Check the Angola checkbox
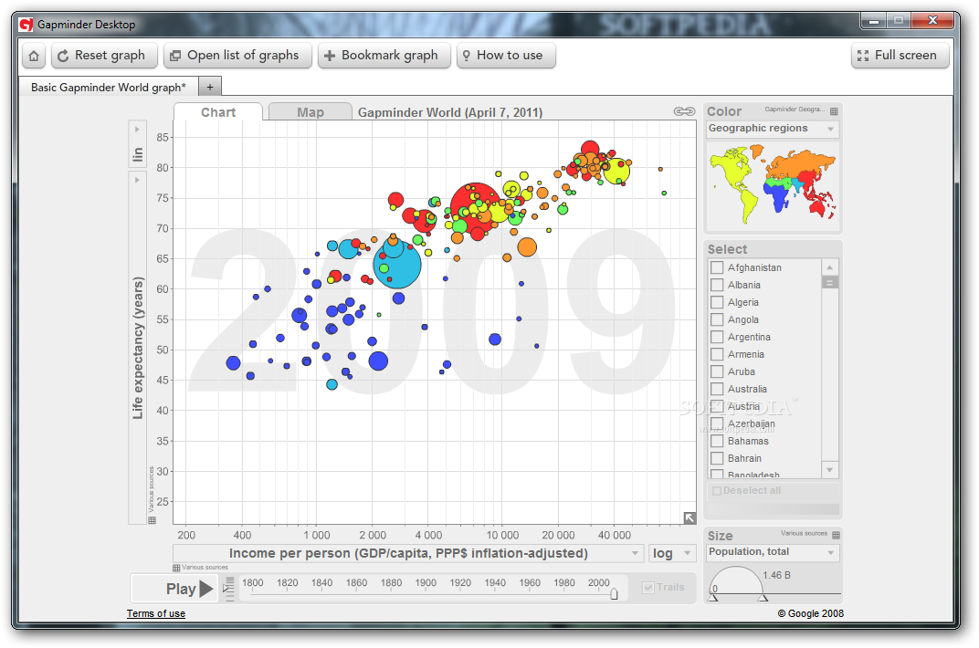The width and height of the screenshot is (979, 648). [x=717, y=320]
